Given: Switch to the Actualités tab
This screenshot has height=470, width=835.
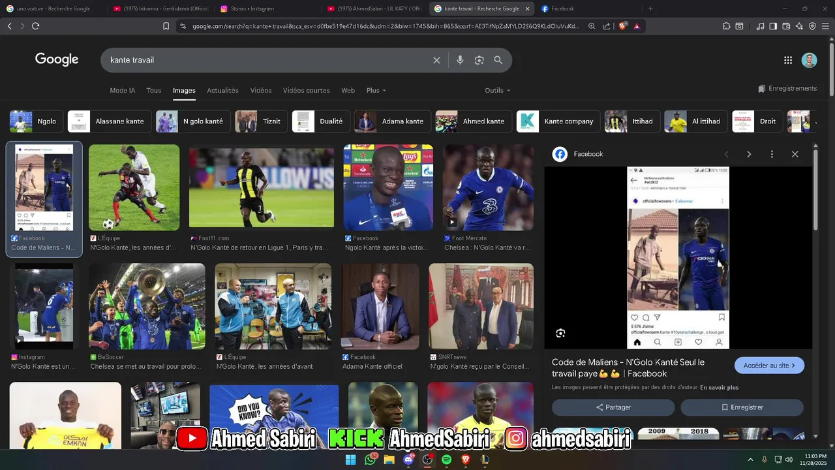Looking at the screenshot, I should (x=223, y=90).
